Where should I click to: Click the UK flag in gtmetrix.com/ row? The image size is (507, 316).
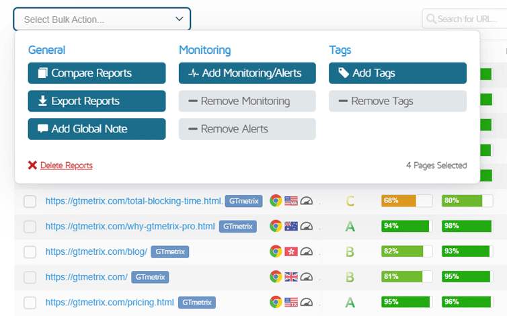(x=291, y=276)
